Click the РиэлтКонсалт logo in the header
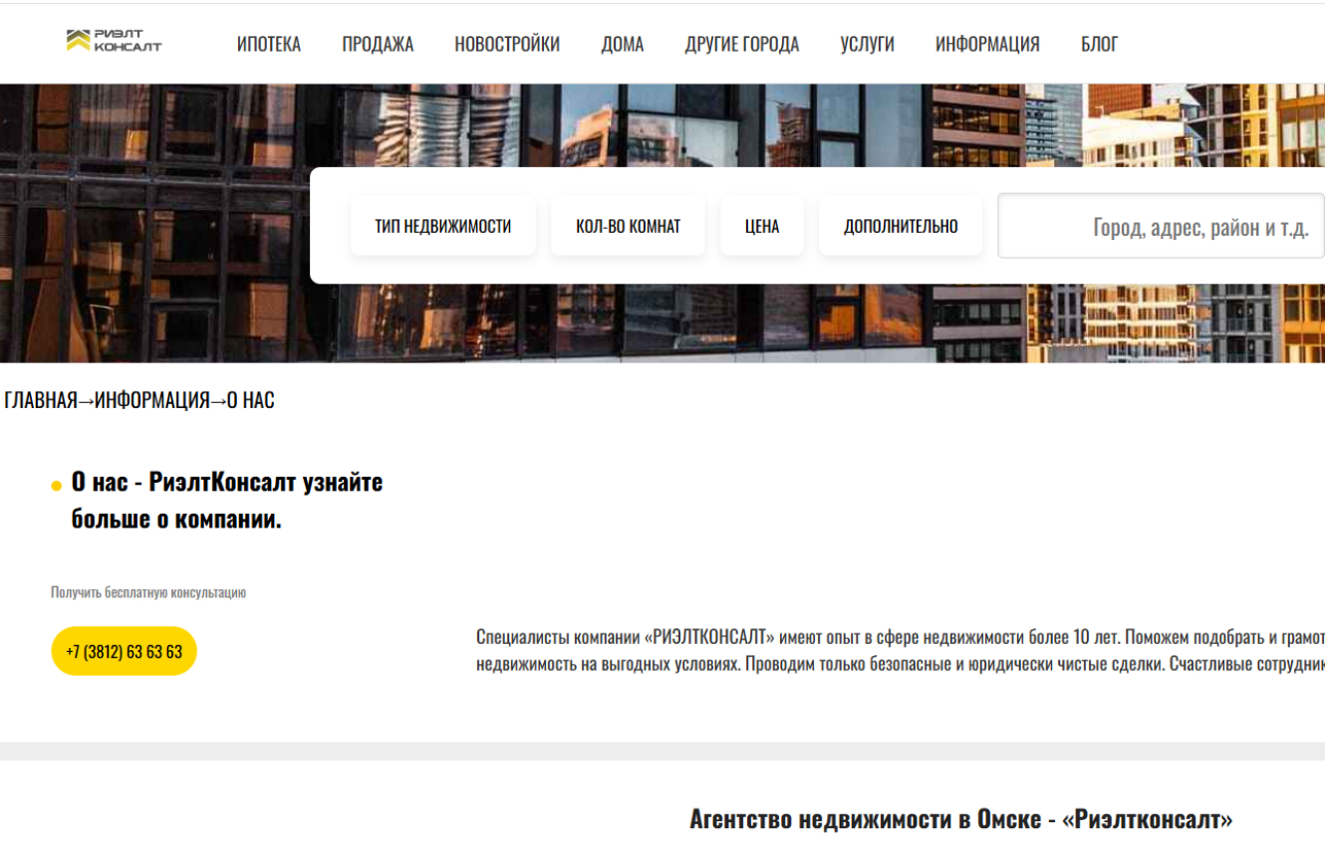 (114, 41)
